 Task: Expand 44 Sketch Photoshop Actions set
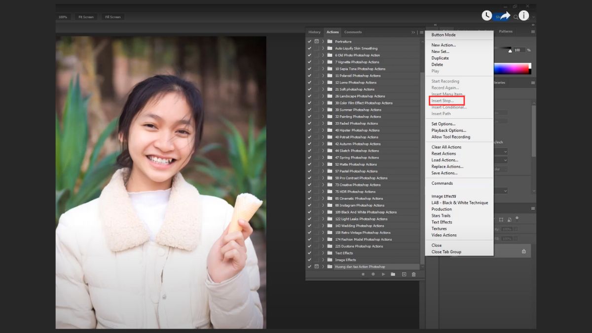[x=323, y=151]
